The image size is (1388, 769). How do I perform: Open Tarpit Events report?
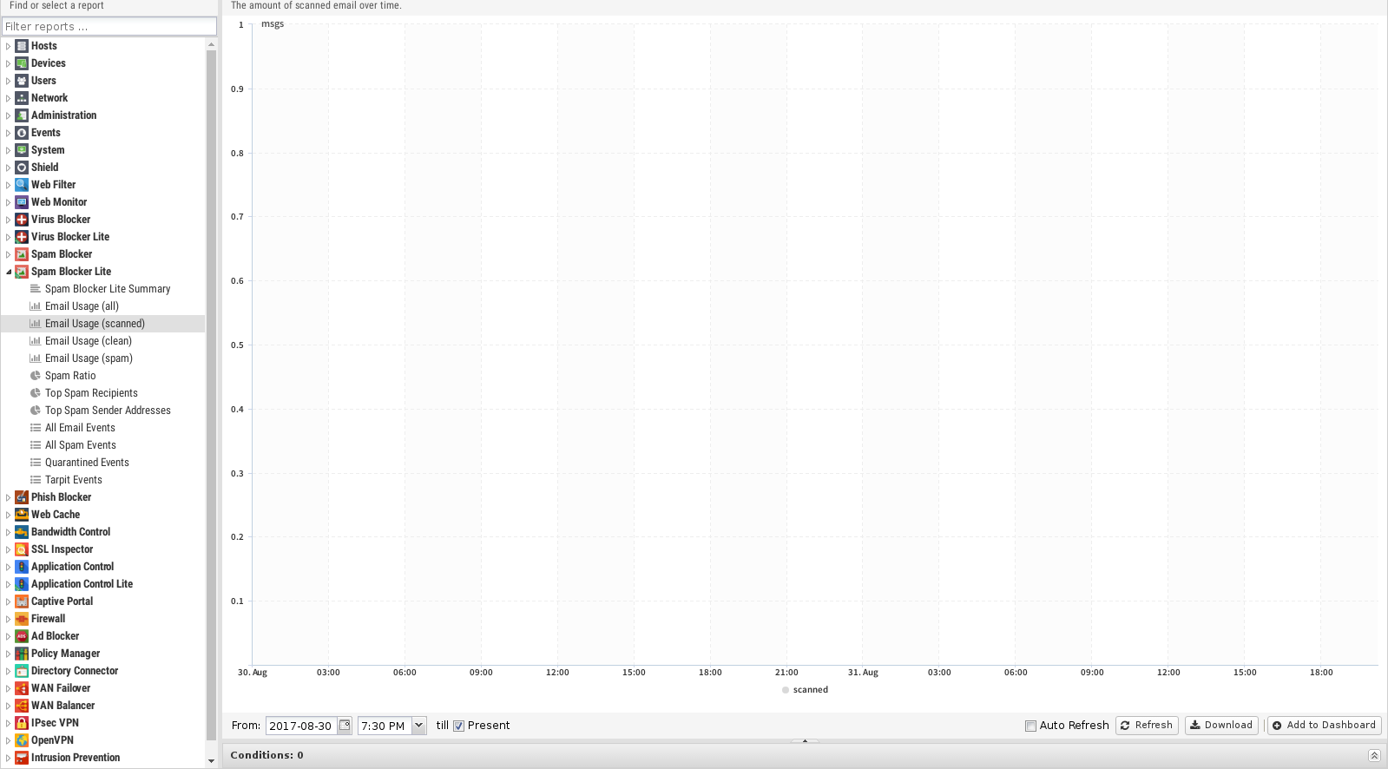coord(74,480)
